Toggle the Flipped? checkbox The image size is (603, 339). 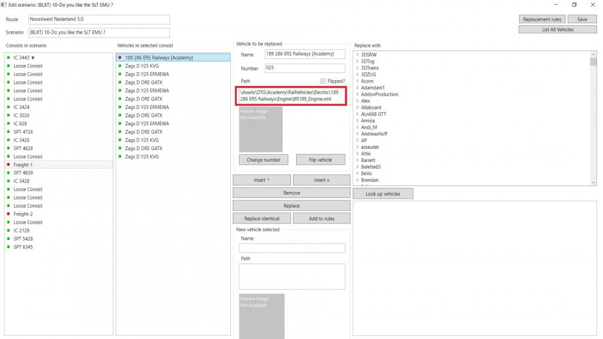(323, 81)
